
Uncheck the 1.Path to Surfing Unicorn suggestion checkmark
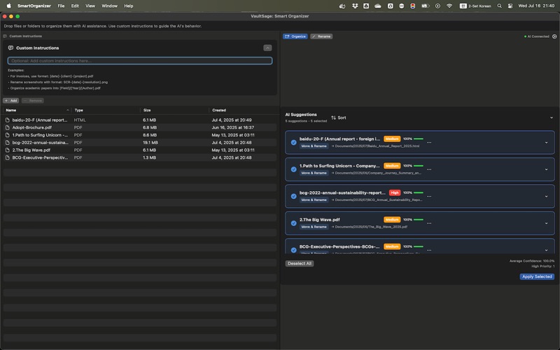pyautogui.click(x=293, y=169)
